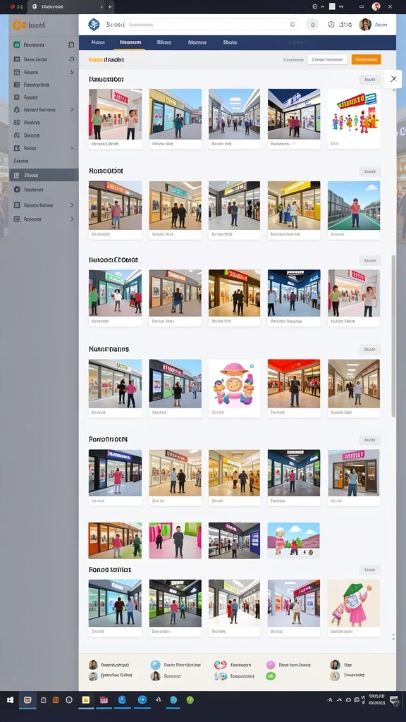
Task: Click the green icon heading the sidebar list
Action: pyautogui.click(x=17, y=44)
